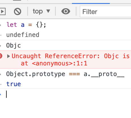131x118 pixels.
Task: Focus the Filter text field
Action: pos(105,11)
